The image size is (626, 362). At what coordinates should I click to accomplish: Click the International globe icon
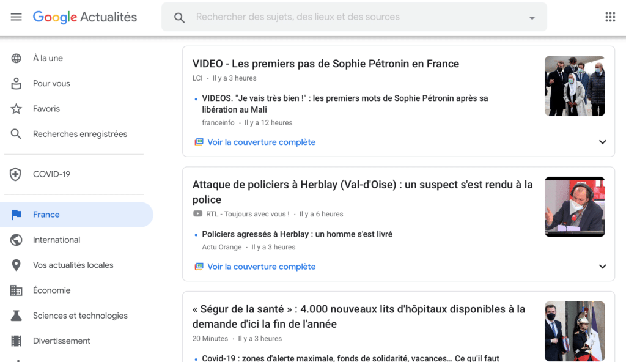(16, 240)
